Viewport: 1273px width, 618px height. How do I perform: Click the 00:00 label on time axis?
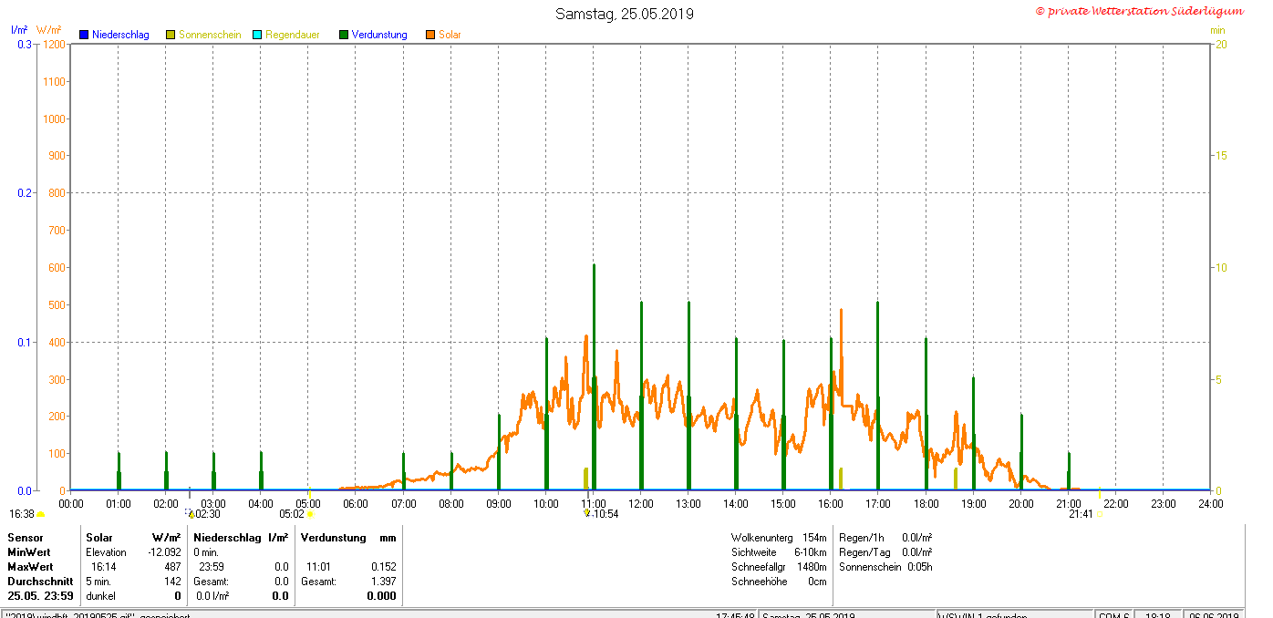[x=71, y=503]
